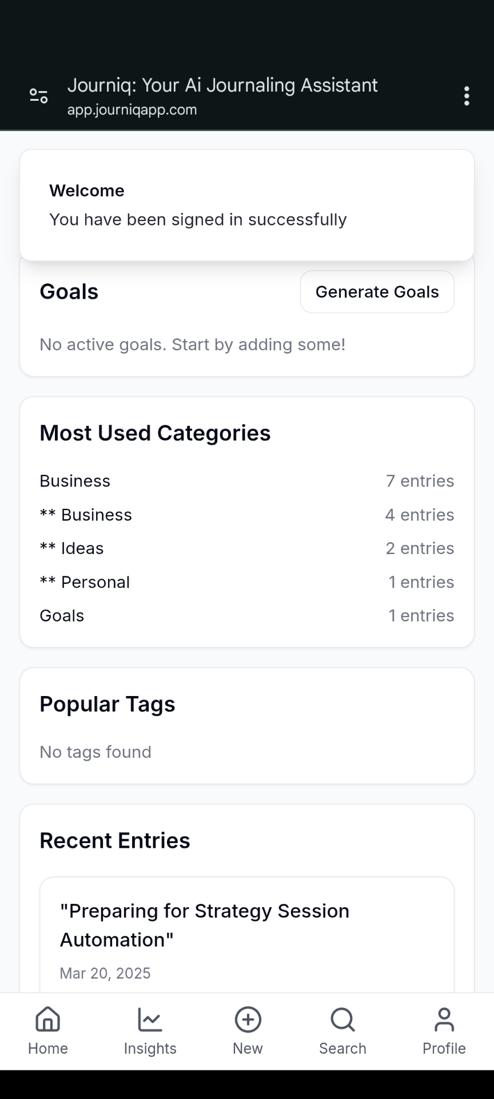Viewport: 494px width, 1099px height.
Task: Open the browser three-dot menu
Action: click(x=467, y=96)
